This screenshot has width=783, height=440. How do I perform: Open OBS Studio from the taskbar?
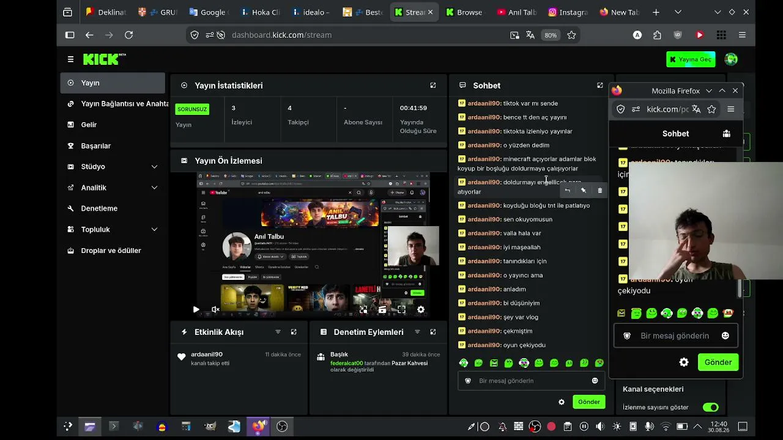click(x=282, y=427)
